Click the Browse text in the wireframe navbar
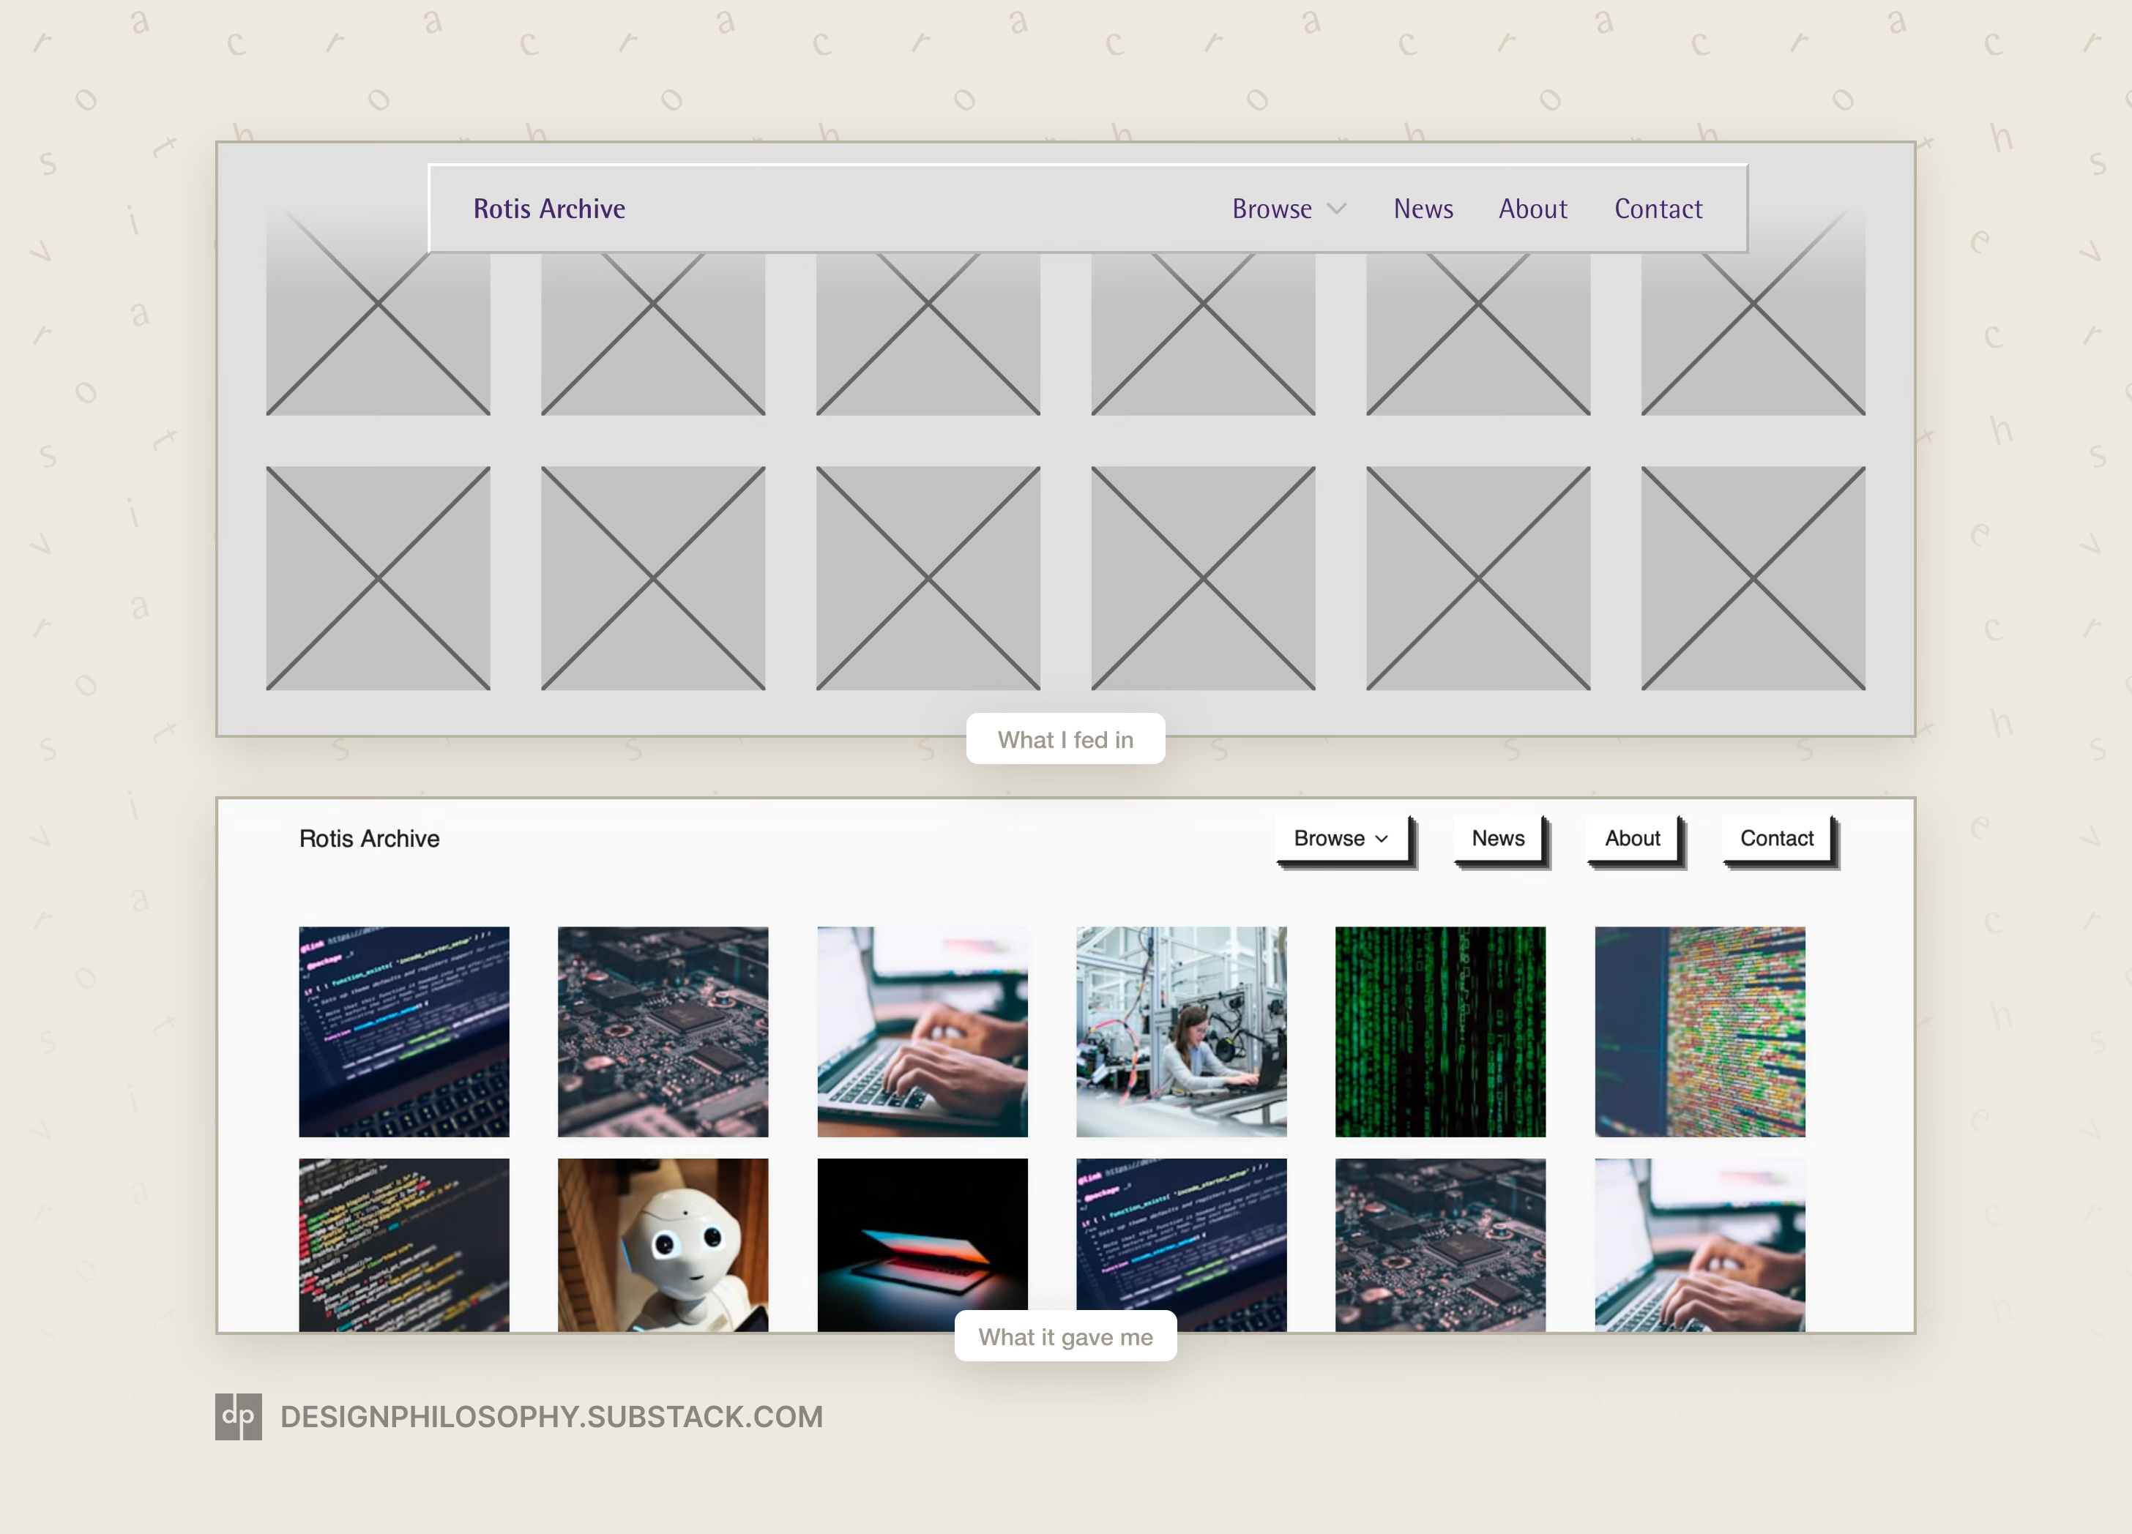2132x1534 pixels. pyautogui.click(x=1271, y=209)
